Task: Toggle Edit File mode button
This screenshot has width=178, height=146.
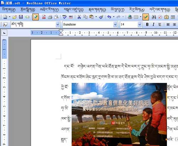Action: (x=36, y=17)
